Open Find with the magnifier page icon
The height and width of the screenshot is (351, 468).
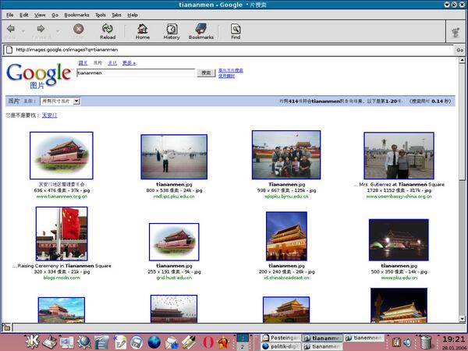point(236,29)
